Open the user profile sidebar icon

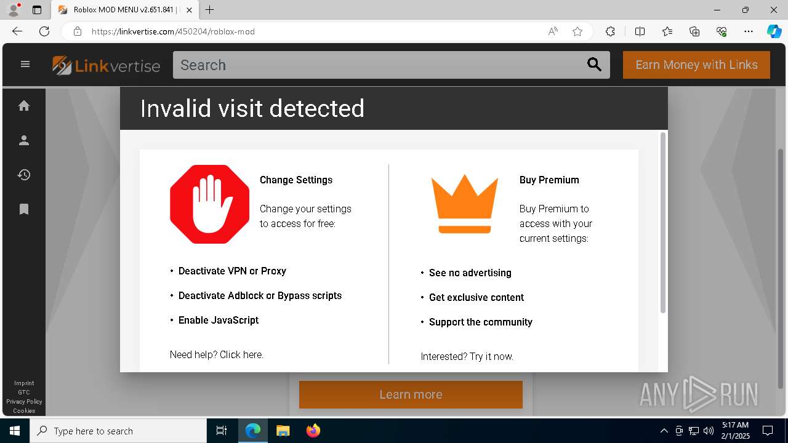24,140
